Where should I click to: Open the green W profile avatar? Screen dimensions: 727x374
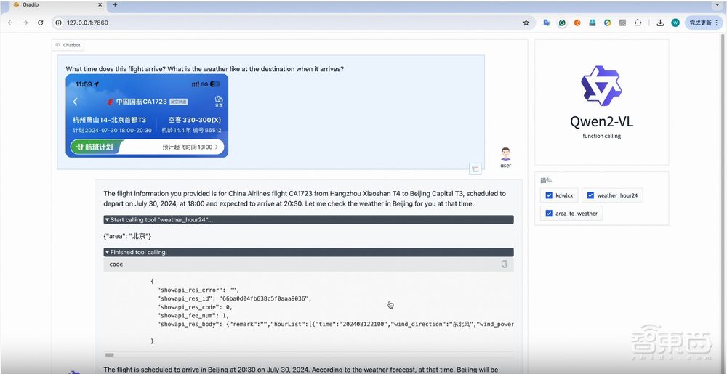675,23
